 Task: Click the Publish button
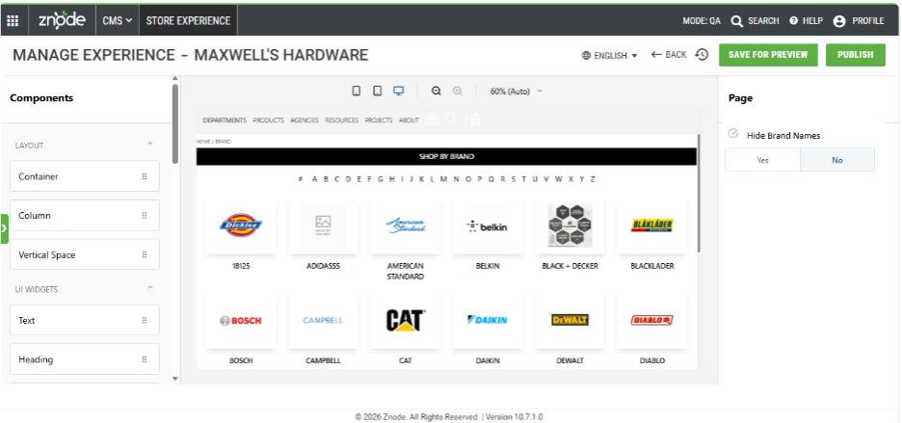(x=856, y=55)
